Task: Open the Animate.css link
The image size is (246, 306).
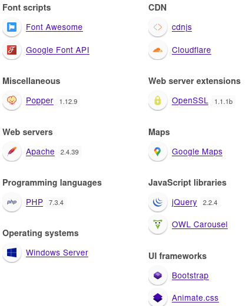Action: [195, 298]
